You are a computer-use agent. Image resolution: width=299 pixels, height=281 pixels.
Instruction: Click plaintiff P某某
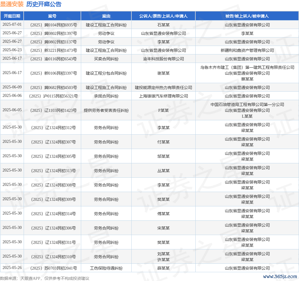(164, 110)
